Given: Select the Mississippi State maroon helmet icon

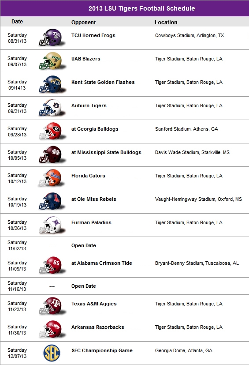Looking at the screenshot, I should pyautogui.click(x=52, y=154).
